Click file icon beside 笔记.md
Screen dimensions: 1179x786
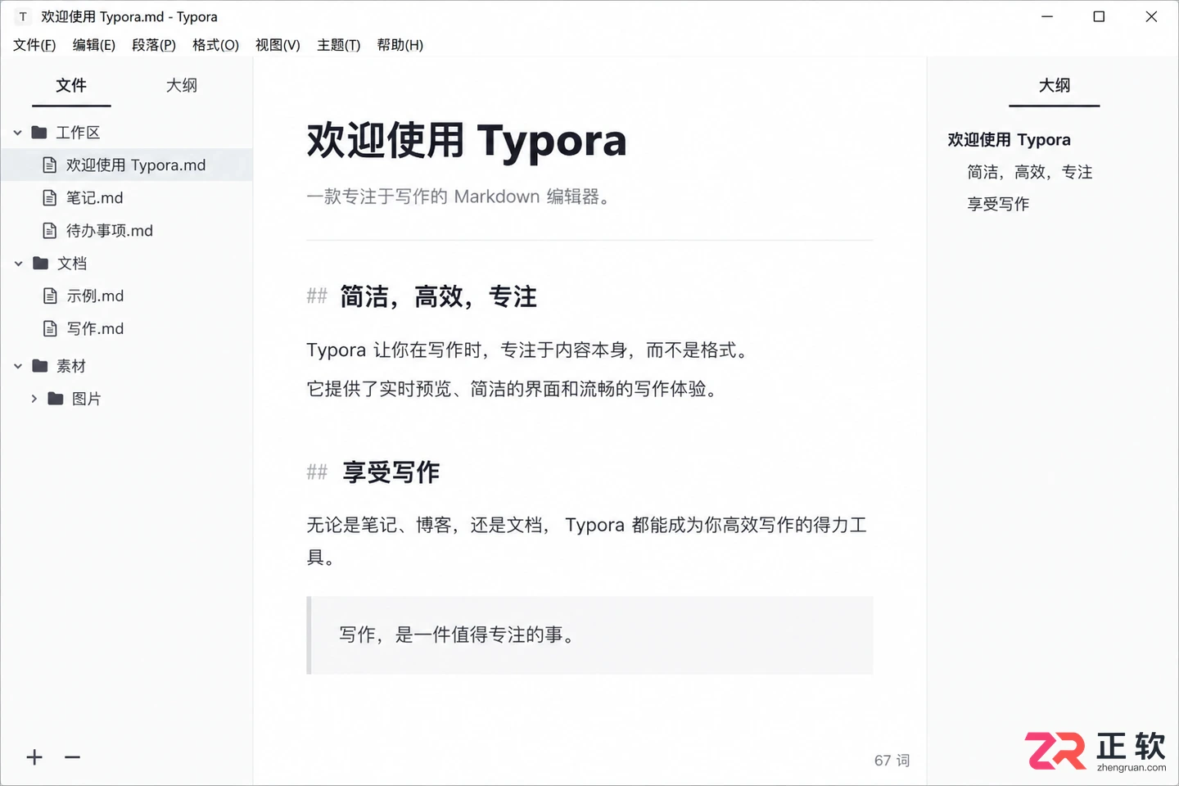click(x=50, y=198)
